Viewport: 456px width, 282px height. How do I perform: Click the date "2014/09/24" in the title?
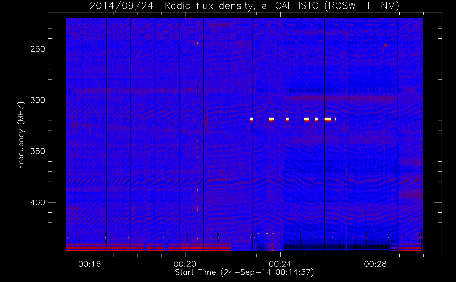coord(121,6)
